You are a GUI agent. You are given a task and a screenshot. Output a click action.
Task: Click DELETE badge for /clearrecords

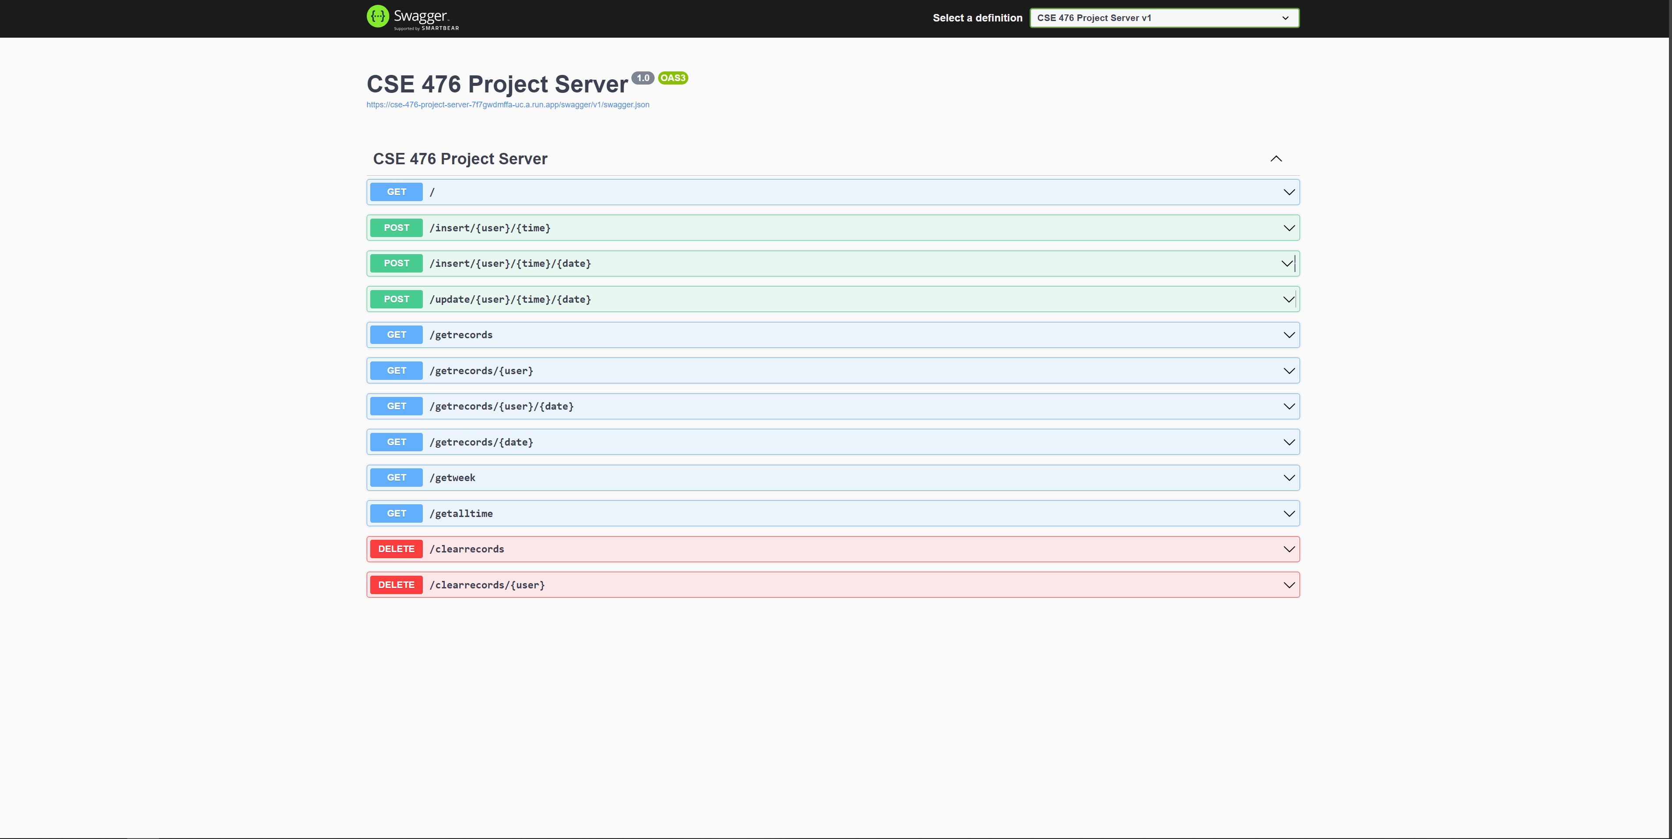tap(396, 549)
